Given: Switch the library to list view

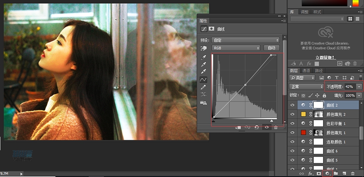Looking at the screenshot, I should click(x=358, y=19).
